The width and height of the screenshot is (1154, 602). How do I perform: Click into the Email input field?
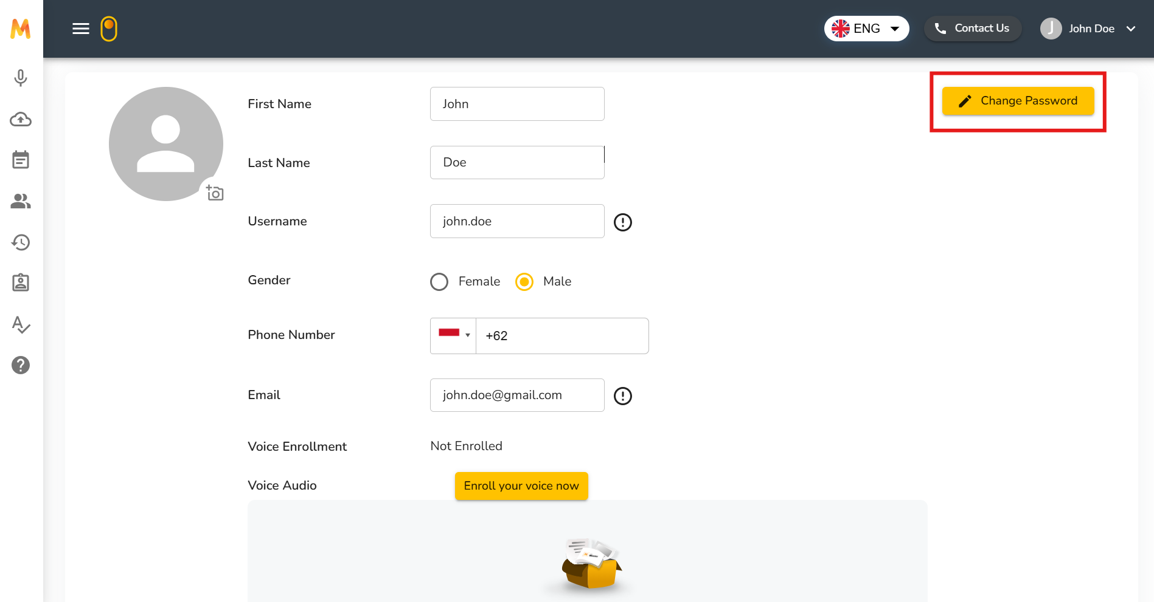(516, 395)
